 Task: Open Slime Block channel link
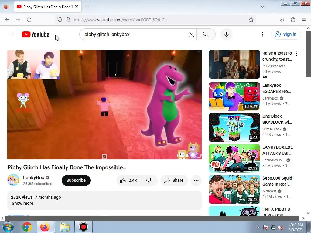tap(272, 129)
